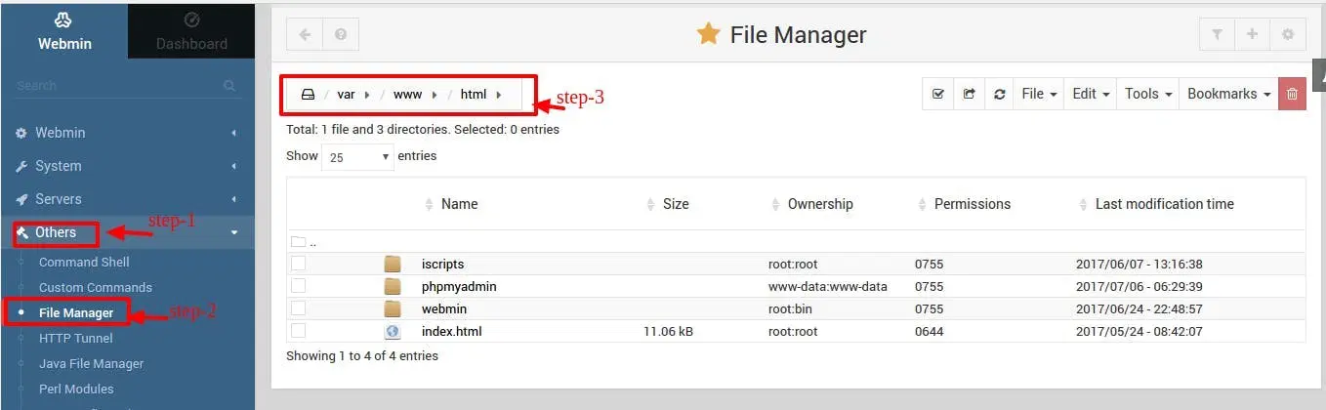The width and height of the screenshot is (1326, 410).
Task: Click the select-all checkmark toolbar icon
Action: 938,94
